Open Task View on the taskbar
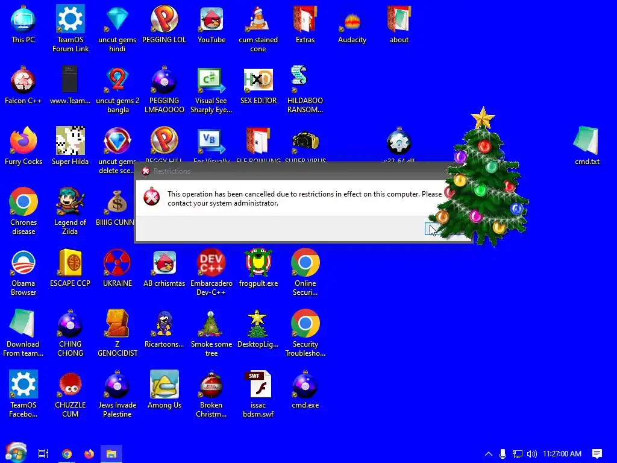This screenshot has width=617, height=463. pos(43,453)
